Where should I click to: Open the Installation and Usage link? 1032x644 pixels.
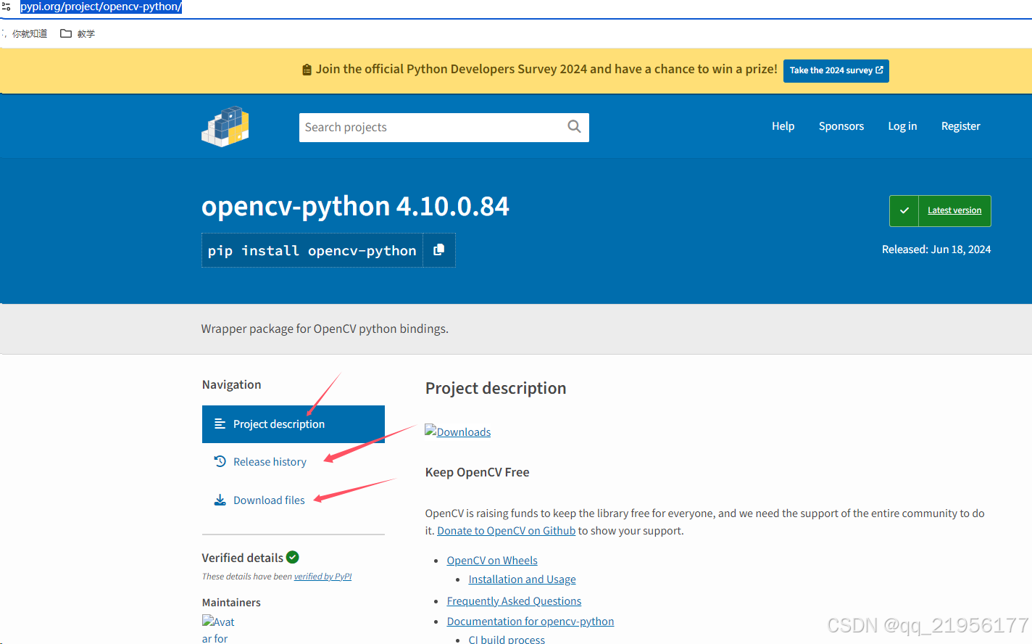(x=523, y=579)
